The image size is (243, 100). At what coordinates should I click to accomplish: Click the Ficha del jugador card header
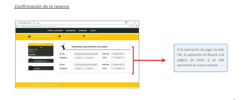click(41, 44)
